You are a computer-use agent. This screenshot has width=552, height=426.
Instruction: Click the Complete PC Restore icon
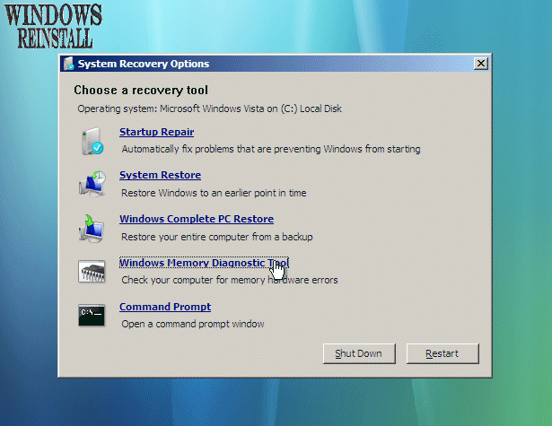(92, 228)
